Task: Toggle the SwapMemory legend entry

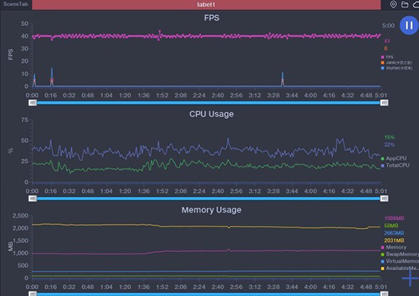Action: click(400, 254)
